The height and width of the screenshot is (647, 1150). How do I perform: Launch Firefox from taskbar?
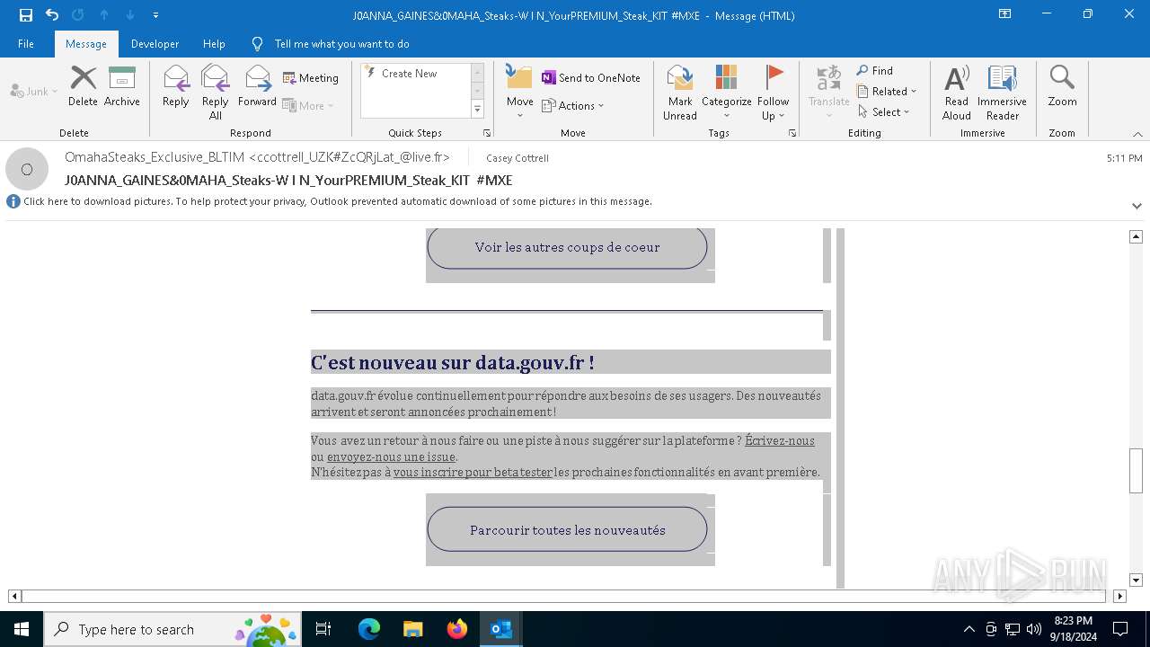pyautogui.click(x=457, y=629)
